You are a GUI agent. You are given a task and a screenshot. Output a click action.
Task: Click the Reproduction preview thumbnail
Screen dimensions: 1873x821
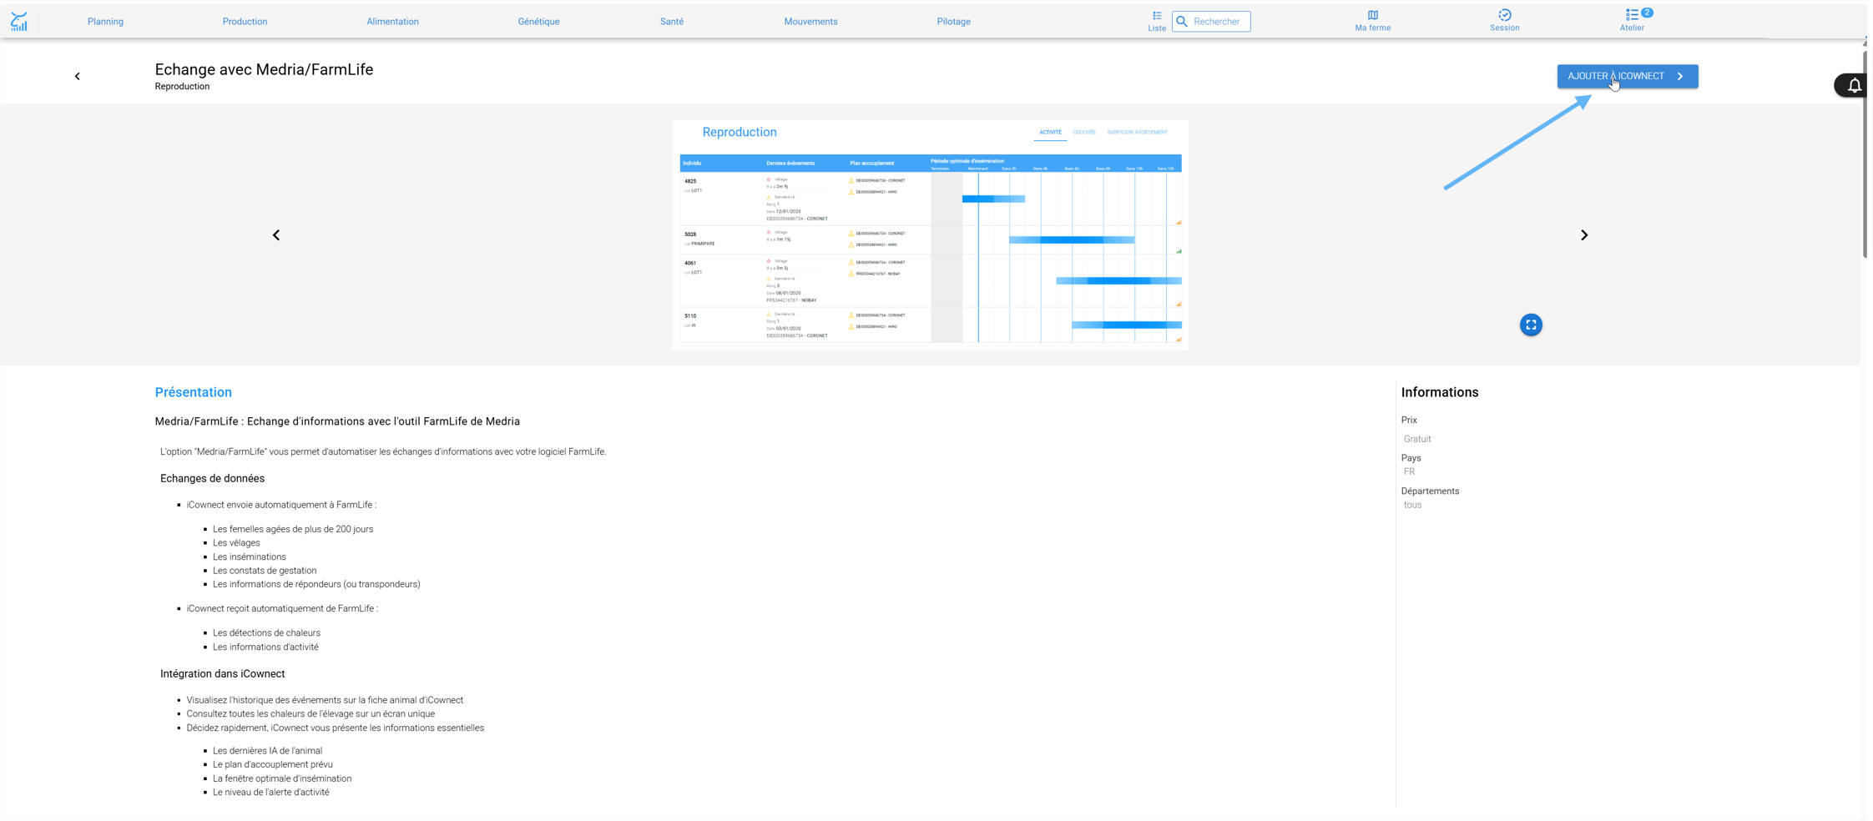click(930, 234)
